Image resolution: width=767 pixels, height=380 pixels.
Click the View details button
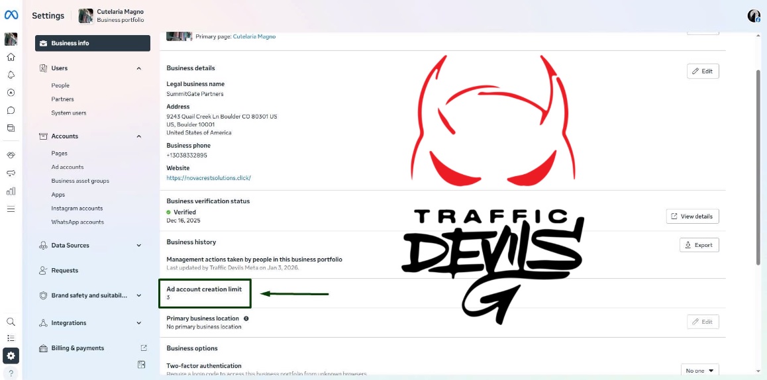[692, 216]
